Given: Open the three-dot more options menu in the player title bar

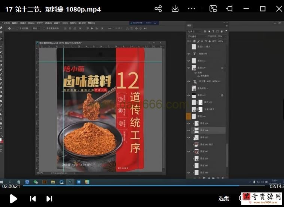Looking at the screenshot, I should tap(192, 9).
